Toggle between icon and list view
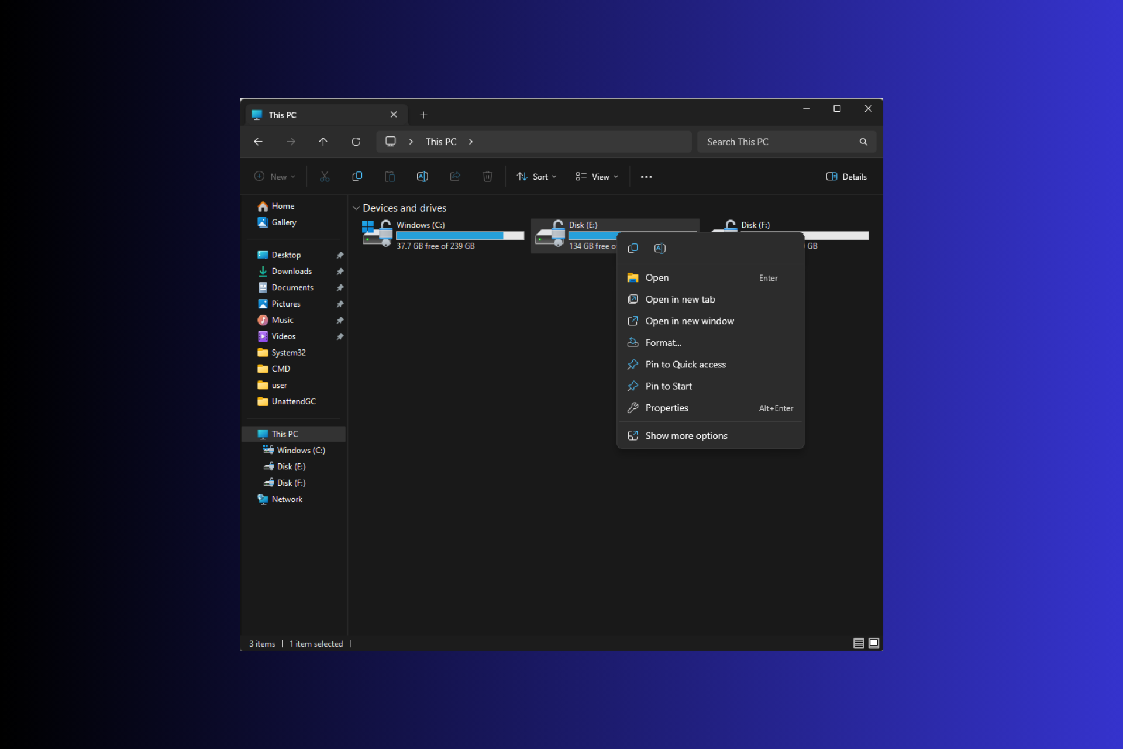1123x749 pixels. click(859, 643)
